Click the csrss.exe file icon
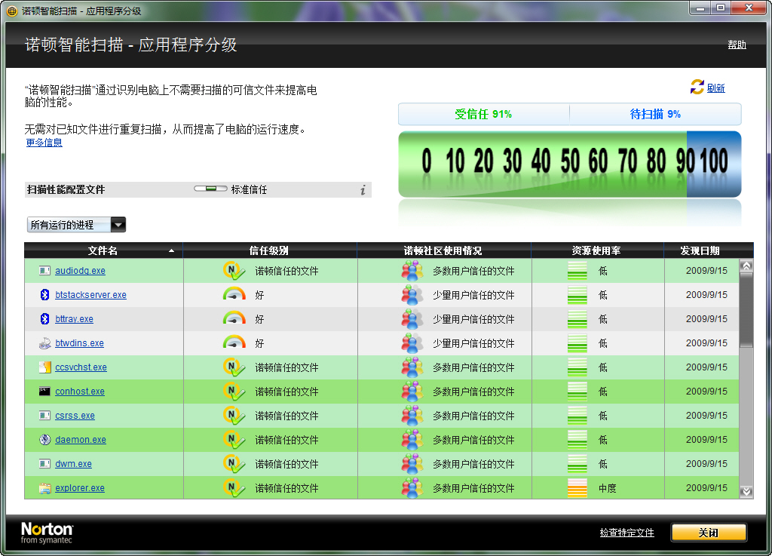772x556 pixels. pos(44,416)
